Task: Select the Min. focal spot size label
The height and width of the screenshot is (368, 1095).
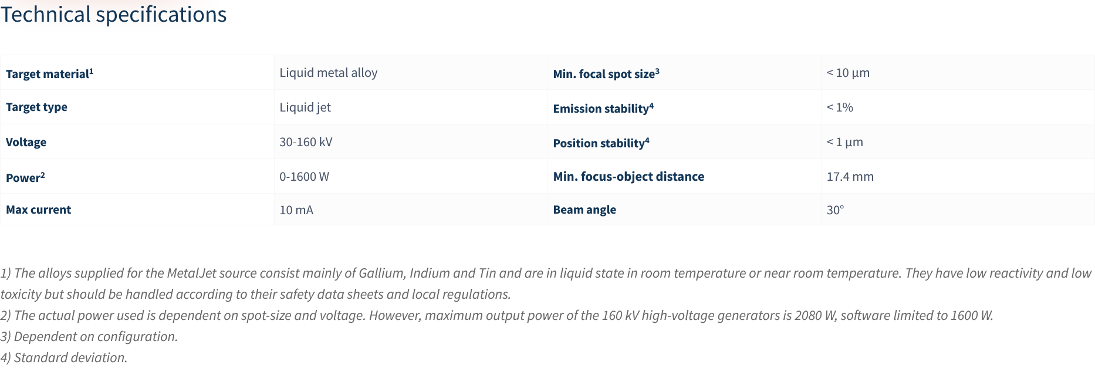Action: point(606,73)
